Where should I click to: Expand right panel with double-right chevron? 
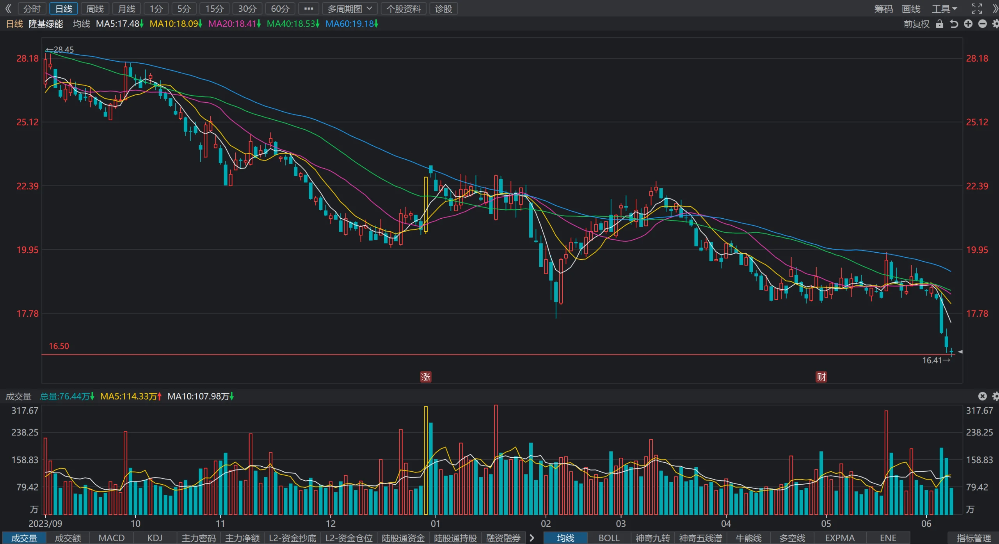point(995,9)
